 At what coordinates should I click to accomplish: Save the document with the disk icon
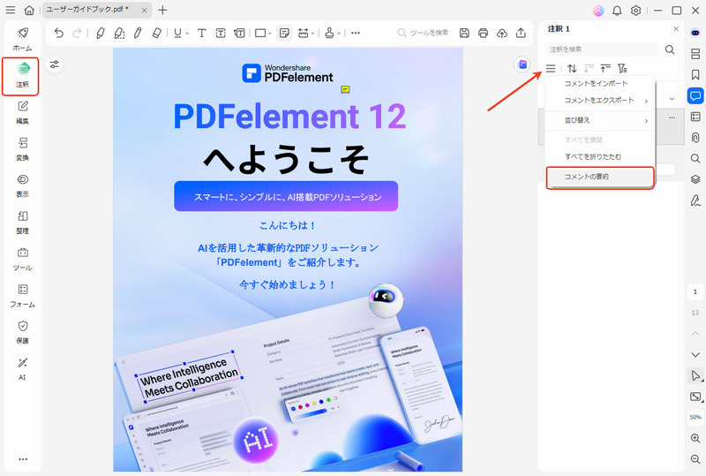(x=464, y=33)
